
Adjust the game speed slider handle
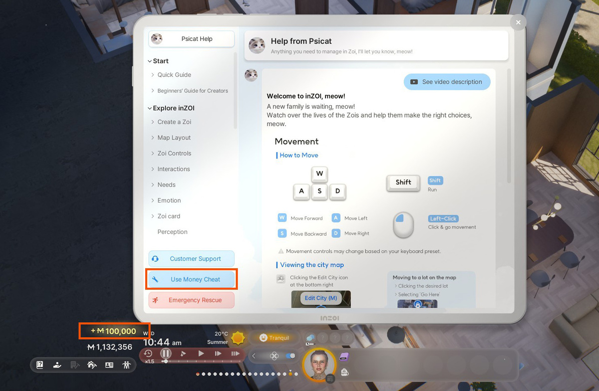166,361
